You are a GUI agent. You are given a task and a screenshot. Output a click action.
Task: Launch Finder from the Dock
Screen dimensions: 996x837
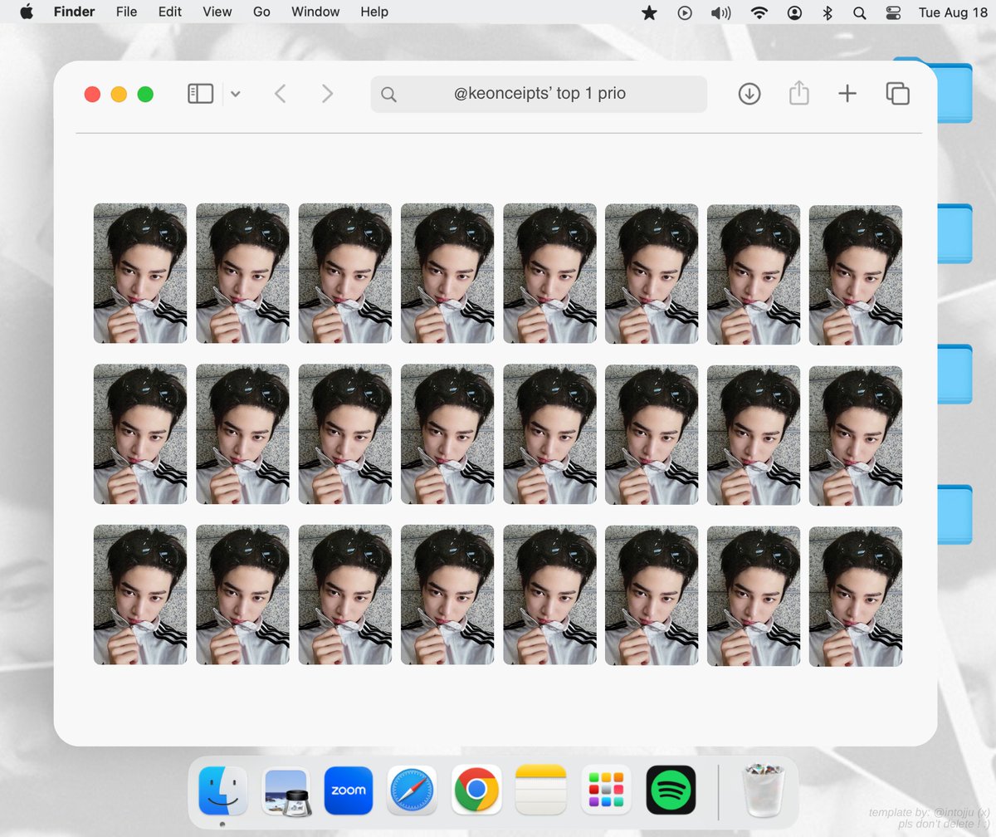pyautogui.click(x=222, y=790)
